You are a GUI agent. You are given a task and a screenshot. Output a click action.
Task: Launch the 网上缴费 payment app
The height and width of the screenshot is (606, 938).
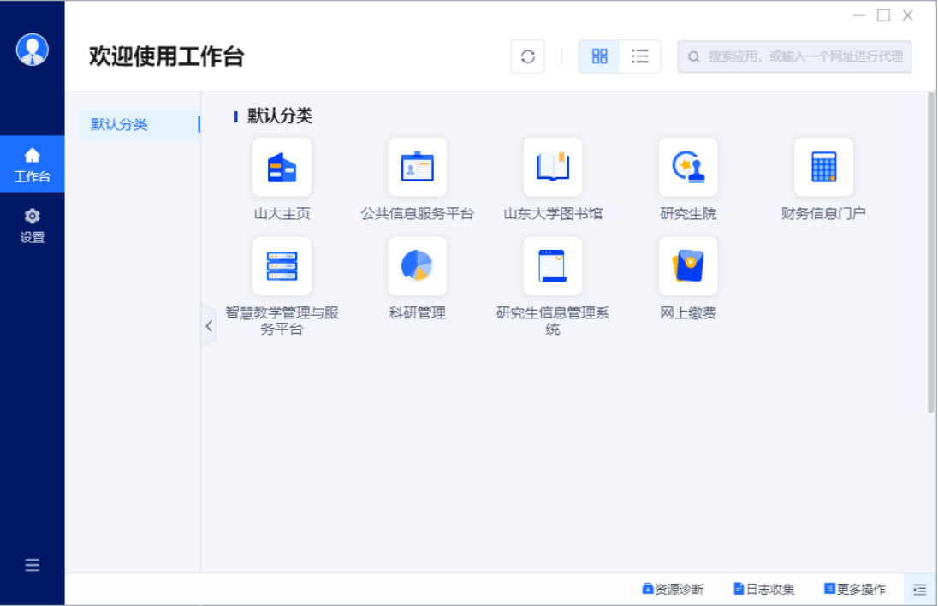coord(688,266)
